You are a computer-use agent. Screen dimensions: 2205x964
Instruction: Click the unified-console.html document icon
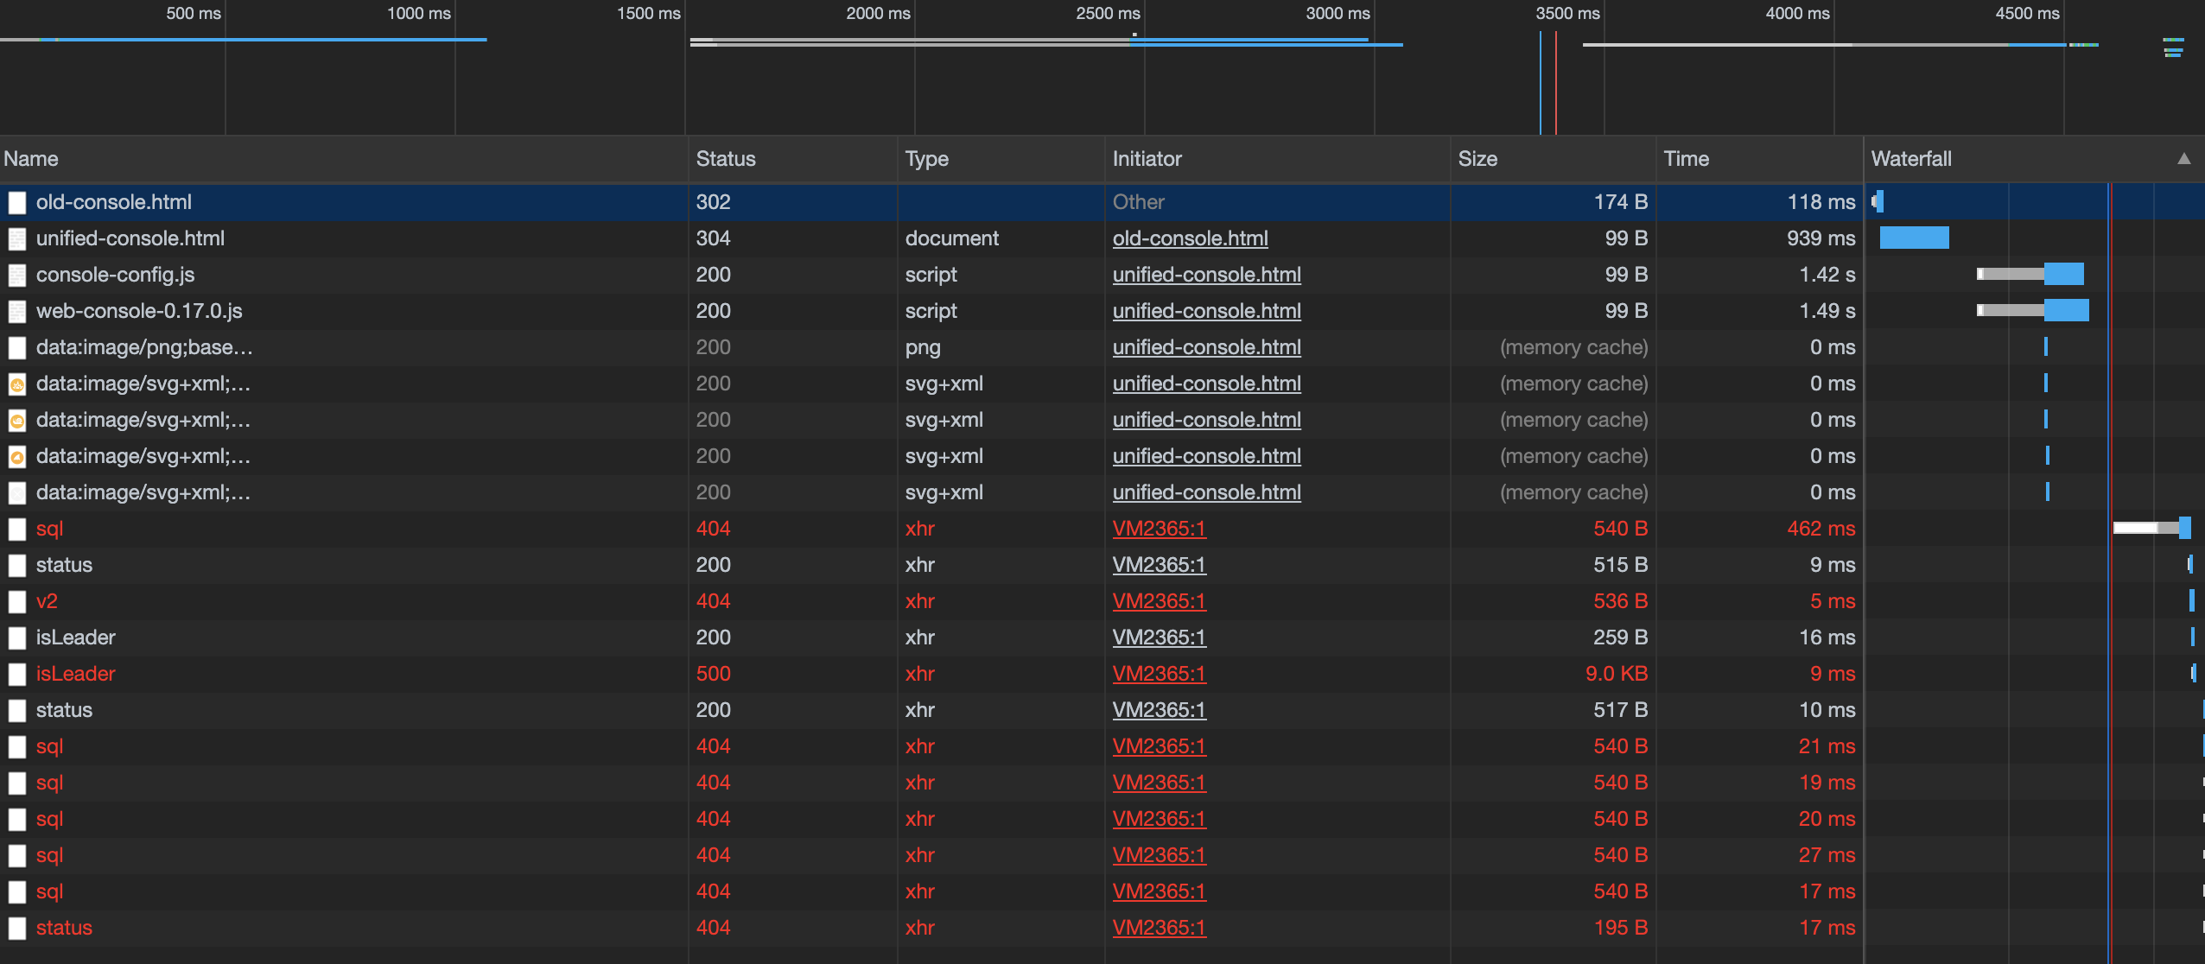click(17, 238)
